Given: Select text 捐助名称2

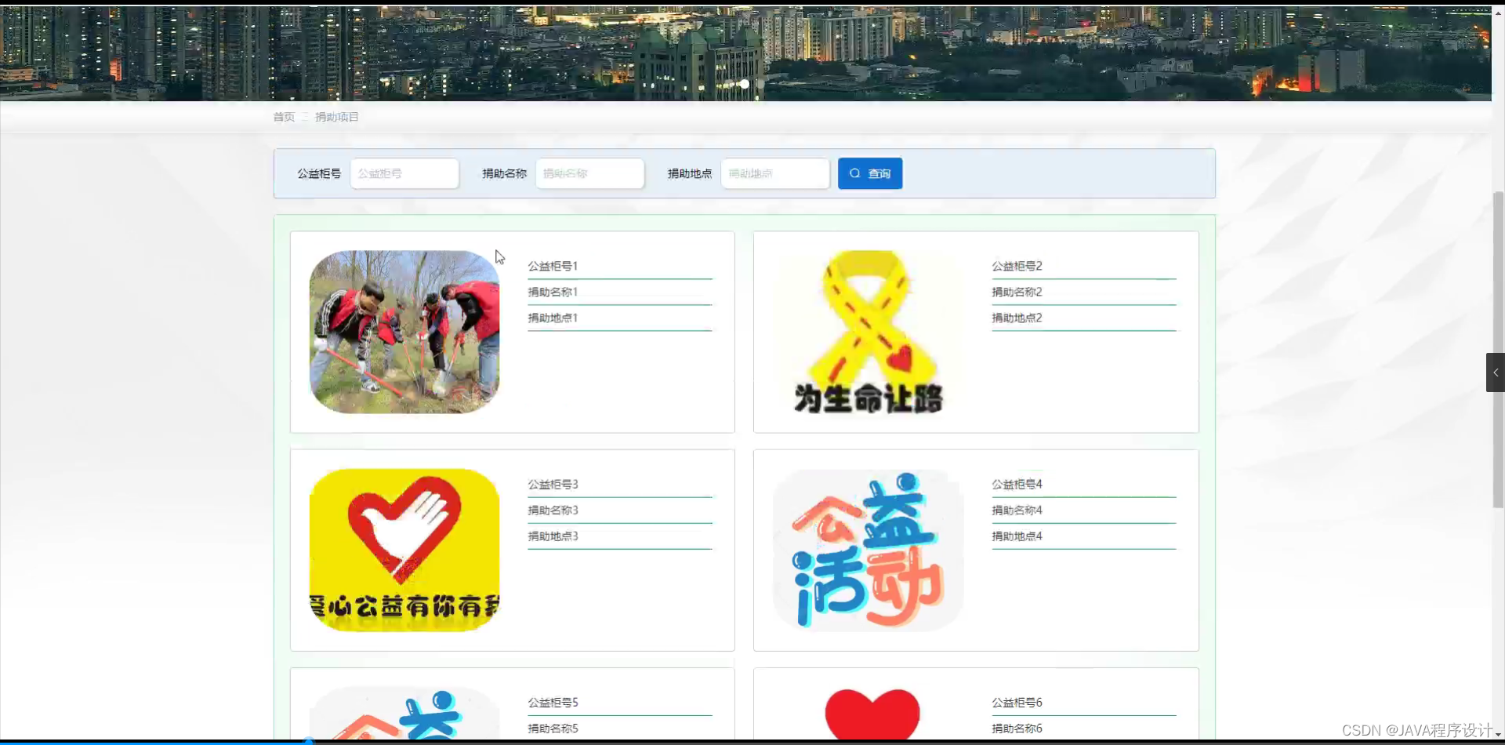Looking at the screenshot, I should coord(1017,292).
